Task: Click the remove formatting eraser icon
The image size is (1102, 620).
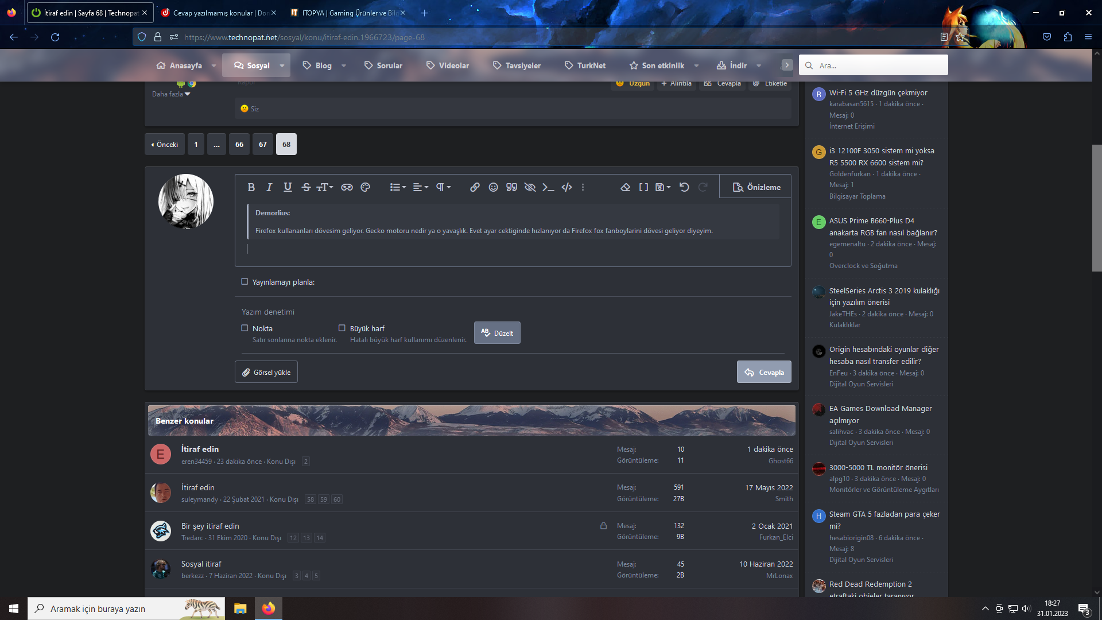Action: 626,187
